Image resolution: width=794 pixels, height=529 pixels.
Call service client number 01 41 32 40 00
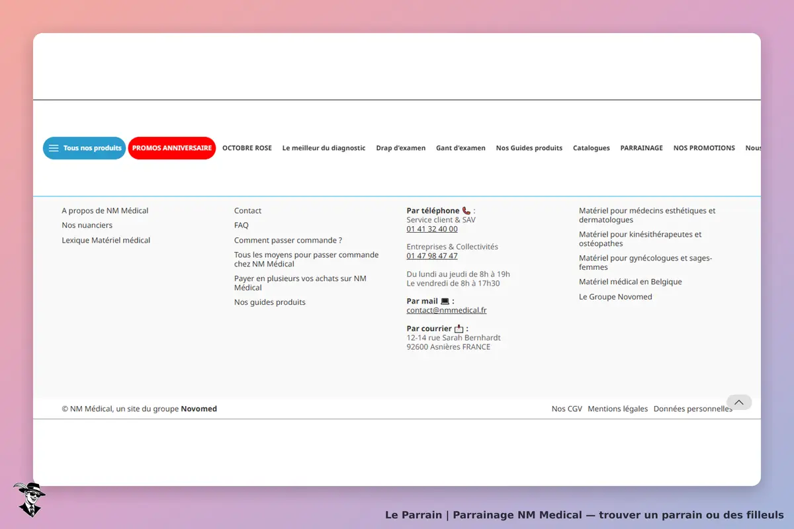pyautogui.click(x=432, y=229)
